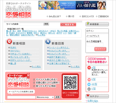Focus the サイト内検索 text field
The height and width of the screenshot is (103, 116).
point(31,24)
